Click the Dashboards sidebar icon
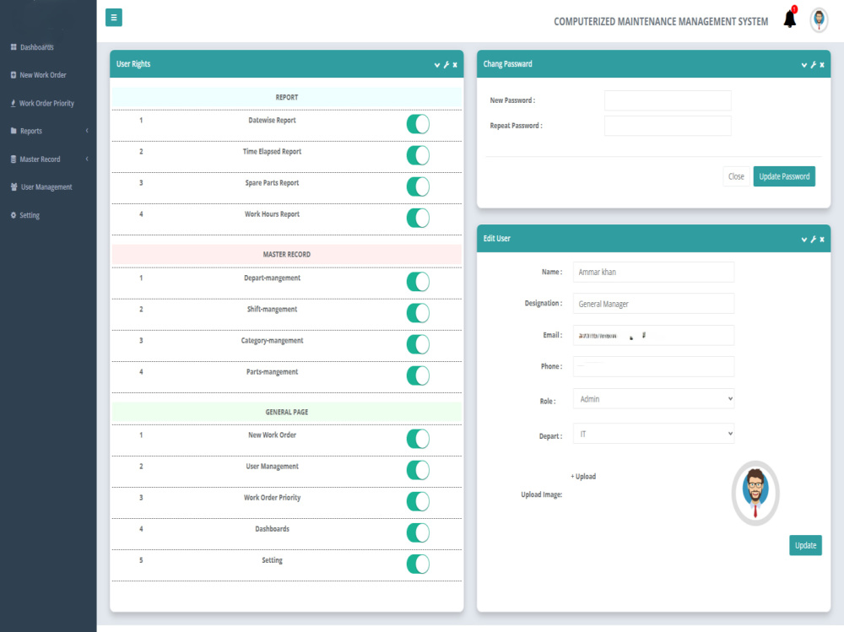The height and width of the screenshot is (632, 844). tap(14, 47)
